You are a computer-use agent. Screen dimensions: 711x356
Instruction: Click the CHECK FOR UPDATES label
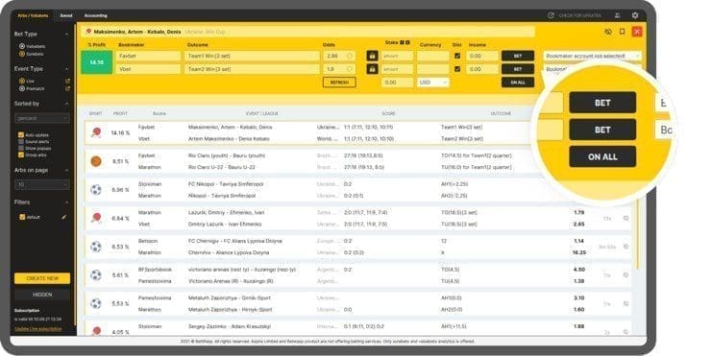(x=580, y=15)
